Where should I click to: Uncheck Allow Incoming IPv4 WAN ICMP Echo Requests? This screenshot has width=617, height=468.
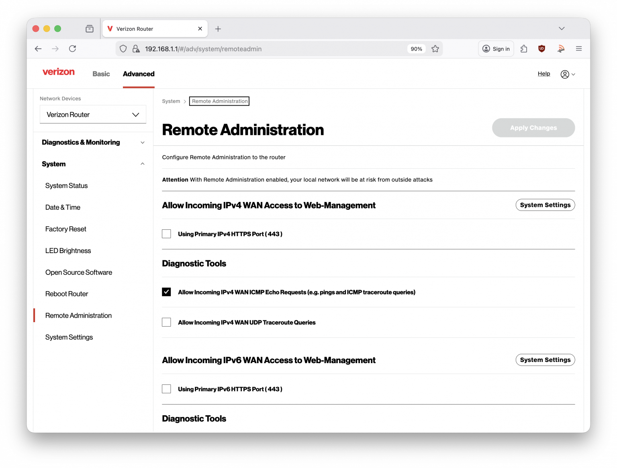166,292
